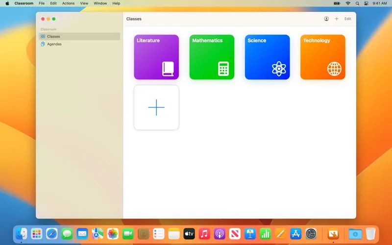Image resolution: width=392 pixels, height=245 pixels.
Task: Open Numbers from the Dock
Action: tap(265, 234)
